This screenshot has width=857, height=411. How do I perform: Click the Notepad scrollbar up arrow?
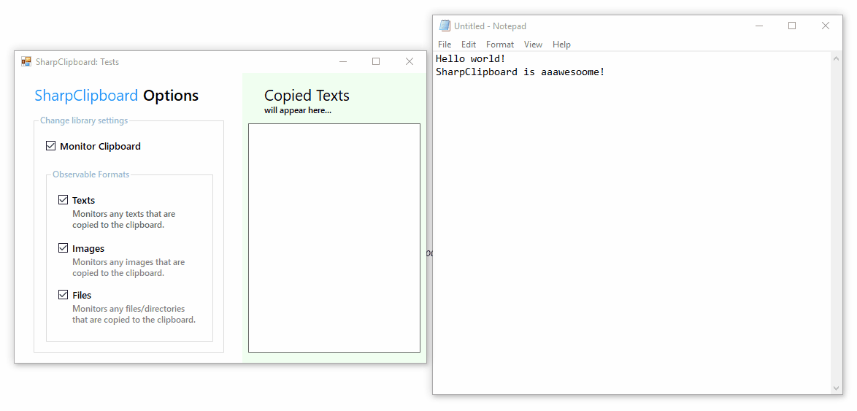point(837,58)
